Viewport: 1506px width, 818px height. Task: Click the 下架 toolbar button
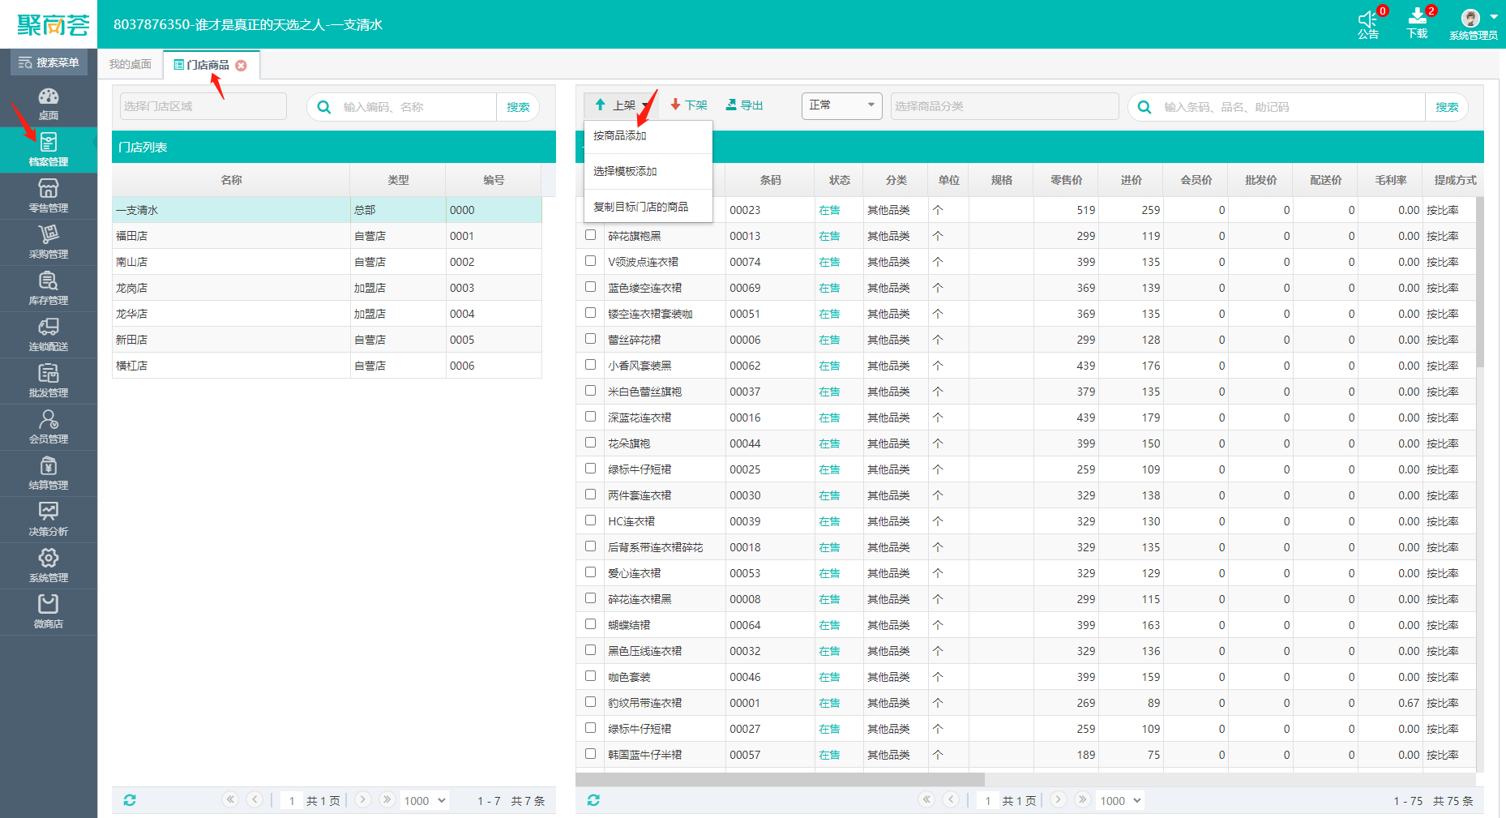point(689,105)
